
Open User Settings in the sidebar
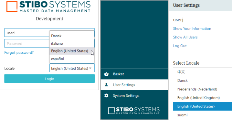134,85
